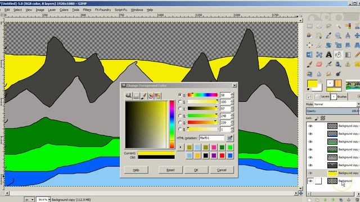The height and width of the screenshot is (202, 360).
Task: Switch to the CMYK selector tab
Action: [136, 96]
